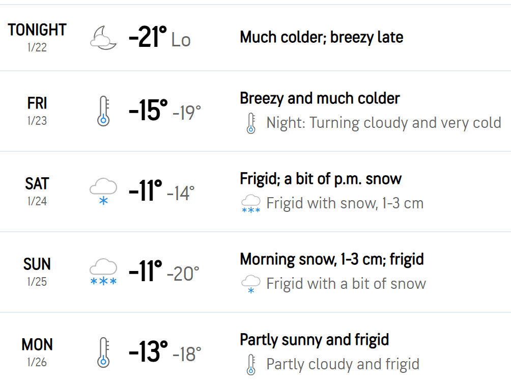Click Sunday's heavy snow cloud icon

click(103, 272)
